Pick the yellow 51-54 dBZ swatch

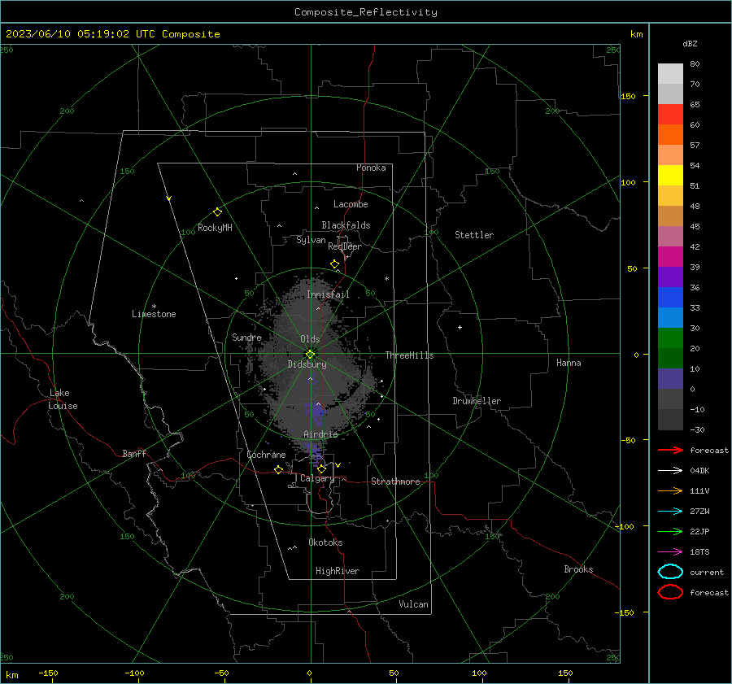point(670,176)
